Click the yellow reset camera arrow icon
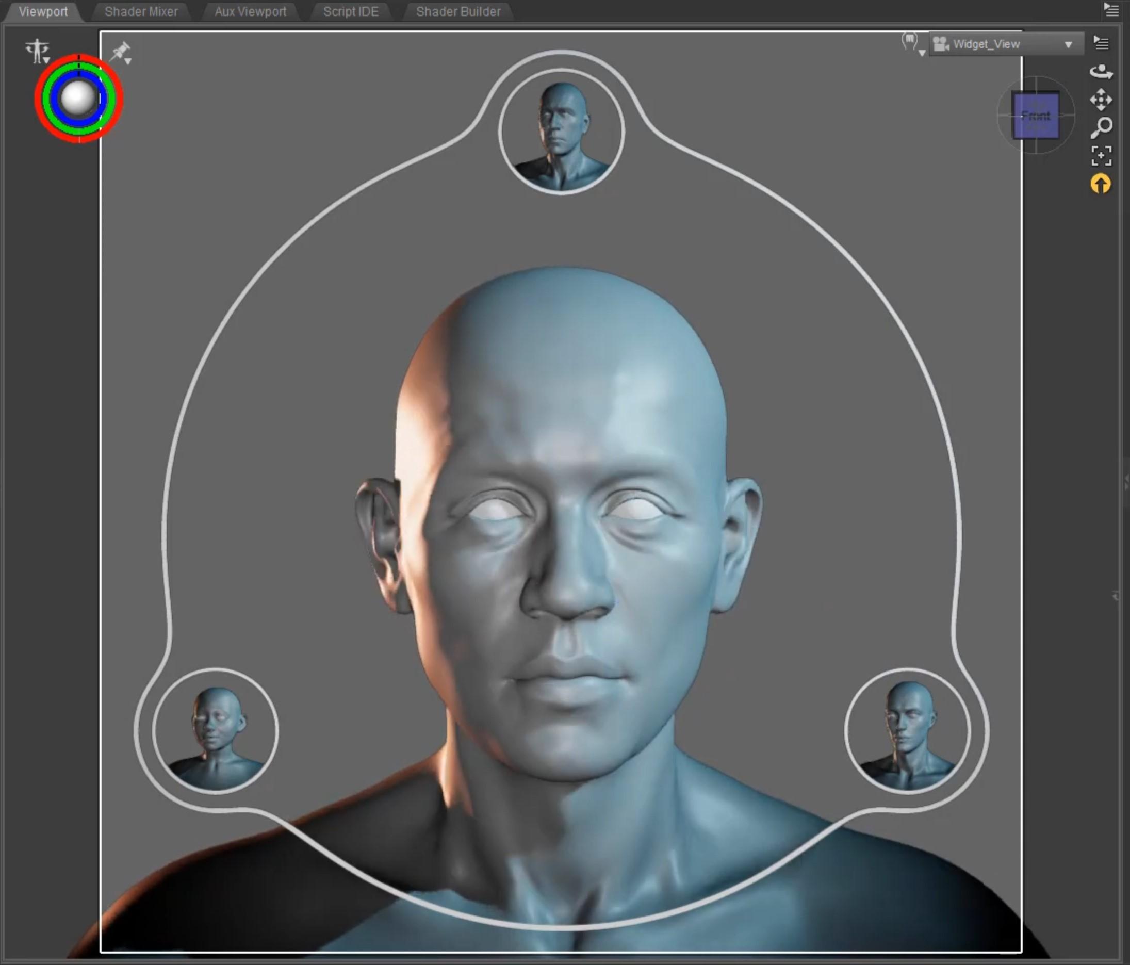 (1101, 184)
